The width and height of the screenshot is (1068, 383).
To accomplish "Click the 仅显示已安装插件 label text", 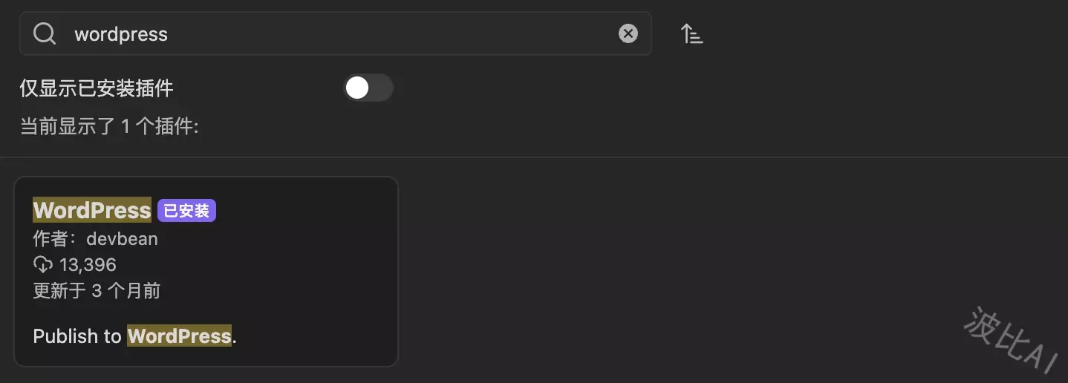I will 97,88.
